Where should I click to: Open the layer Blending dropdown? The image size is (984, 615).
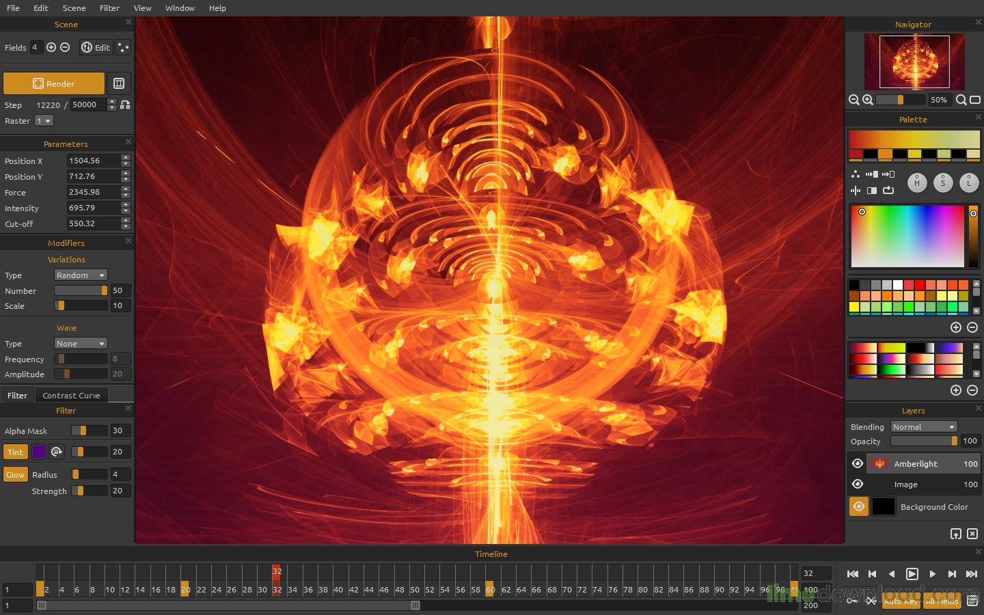pyautogui.click(x=923, y=426)
